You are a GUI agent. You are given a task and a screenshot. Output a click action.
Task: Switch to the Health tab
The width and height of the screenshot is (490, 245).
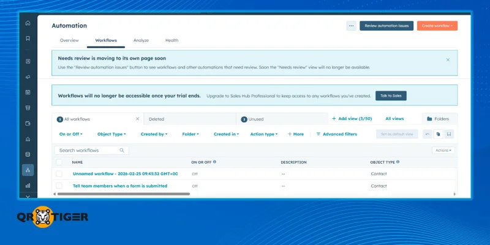pos(172,40)
